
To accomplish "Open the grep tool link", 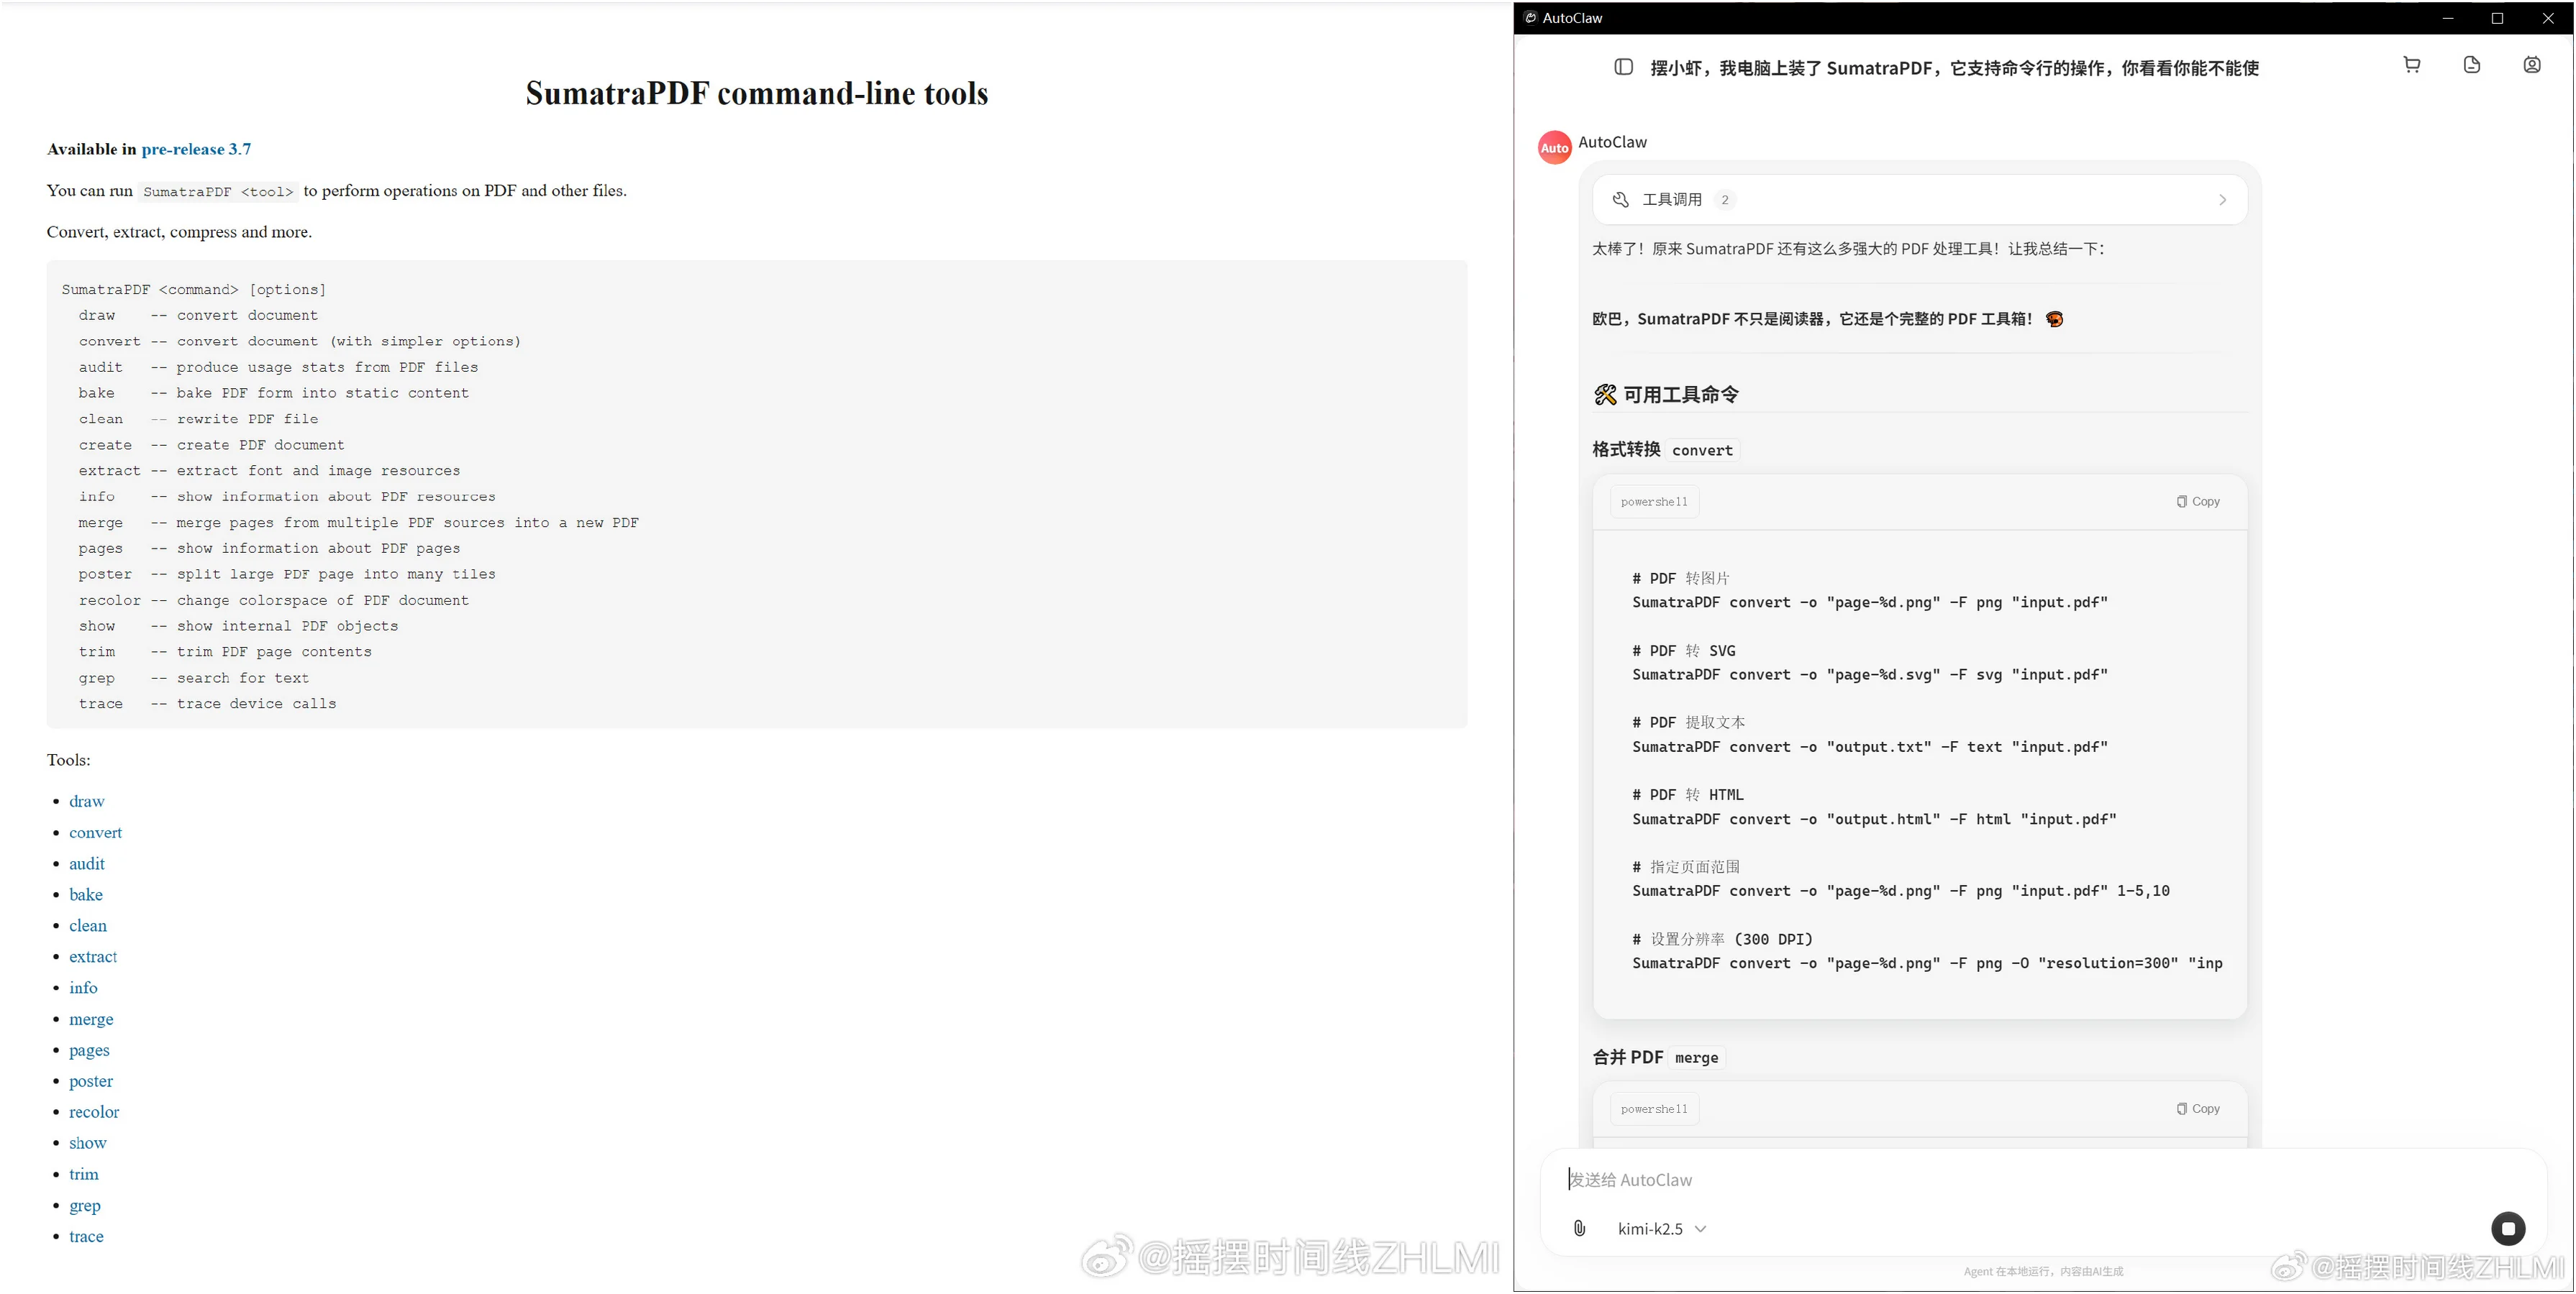I will click(85, 1205).
